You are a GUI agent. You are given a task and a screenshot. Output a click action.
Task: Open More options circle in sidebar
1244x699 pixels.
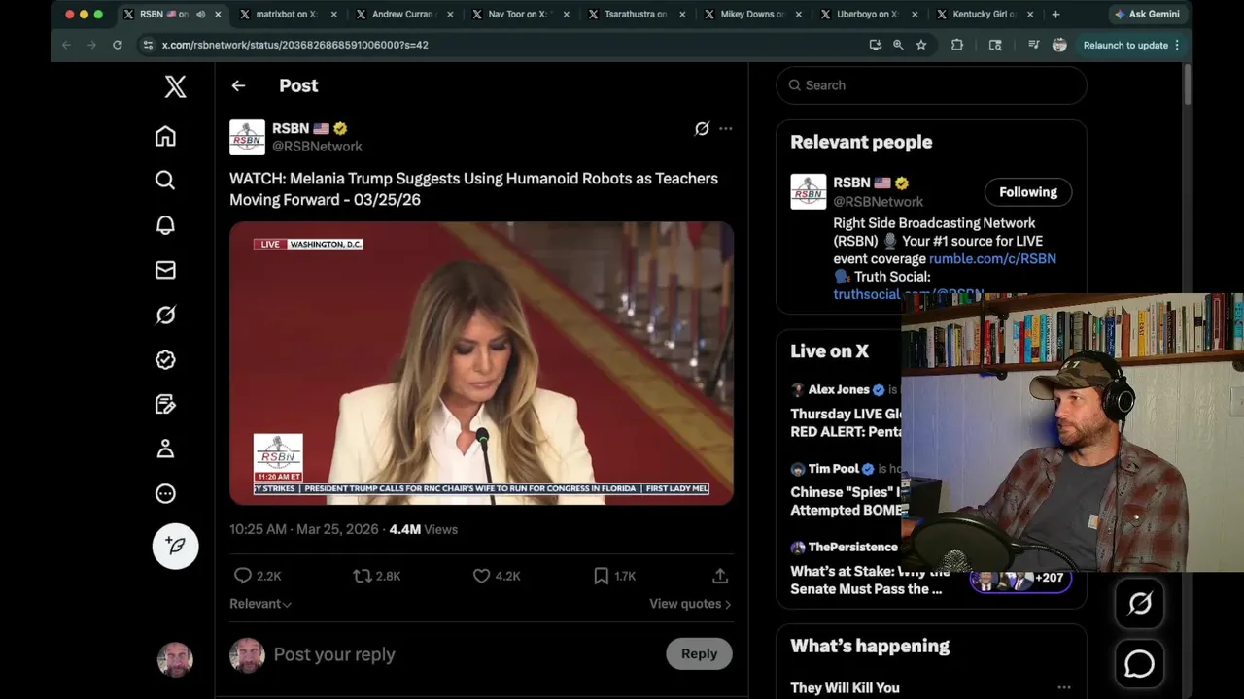coord(165,493)
